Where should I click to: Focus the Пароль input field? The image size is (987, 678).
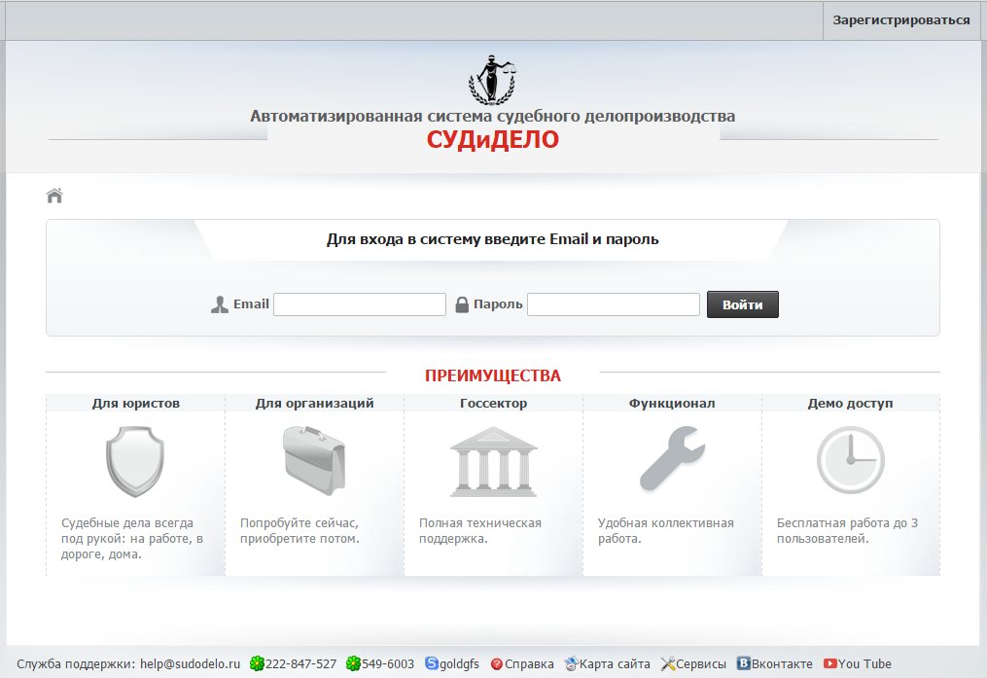613,304
